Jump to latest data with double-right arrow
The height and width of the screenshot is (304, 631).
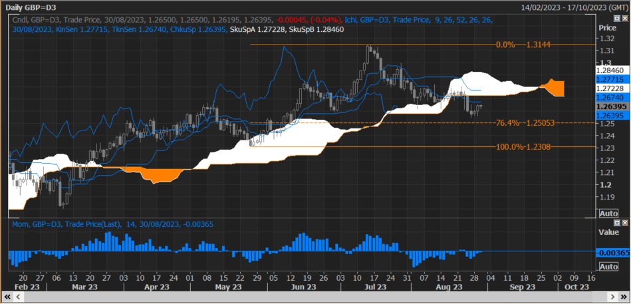[625, 297]
